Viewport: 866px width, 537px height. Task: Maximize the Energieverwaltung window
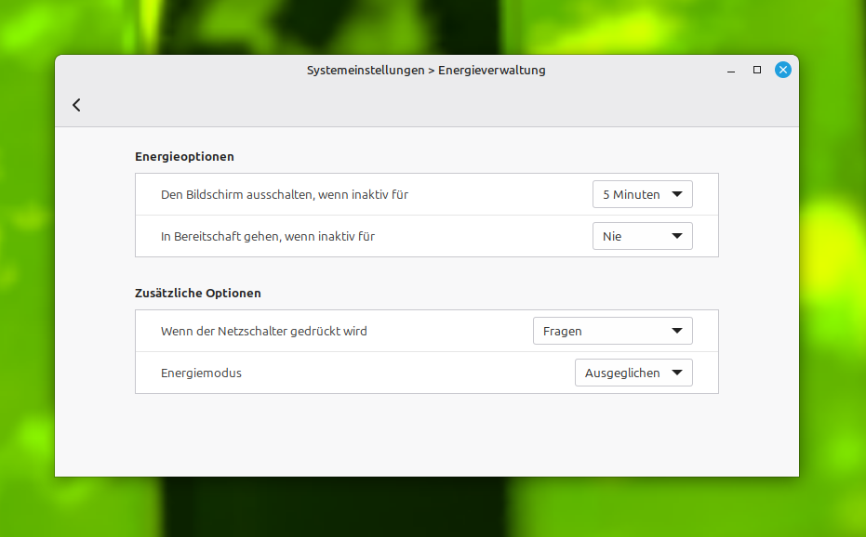coord(756,69)
